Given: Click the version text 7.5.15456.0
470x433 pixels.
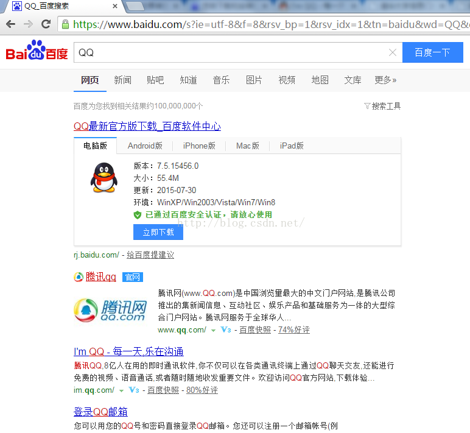Looking at the screenshot, I should [x=178, y=166].
